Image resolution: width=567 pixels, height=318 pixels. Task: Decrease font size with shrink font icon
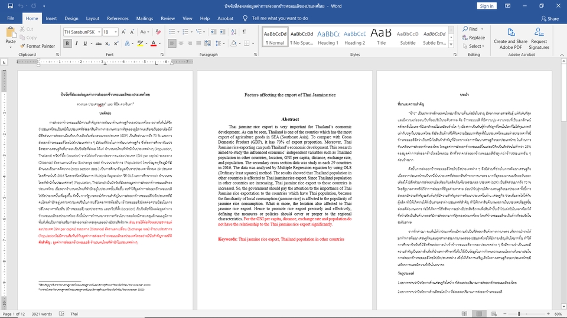click(x=132, y=32)
